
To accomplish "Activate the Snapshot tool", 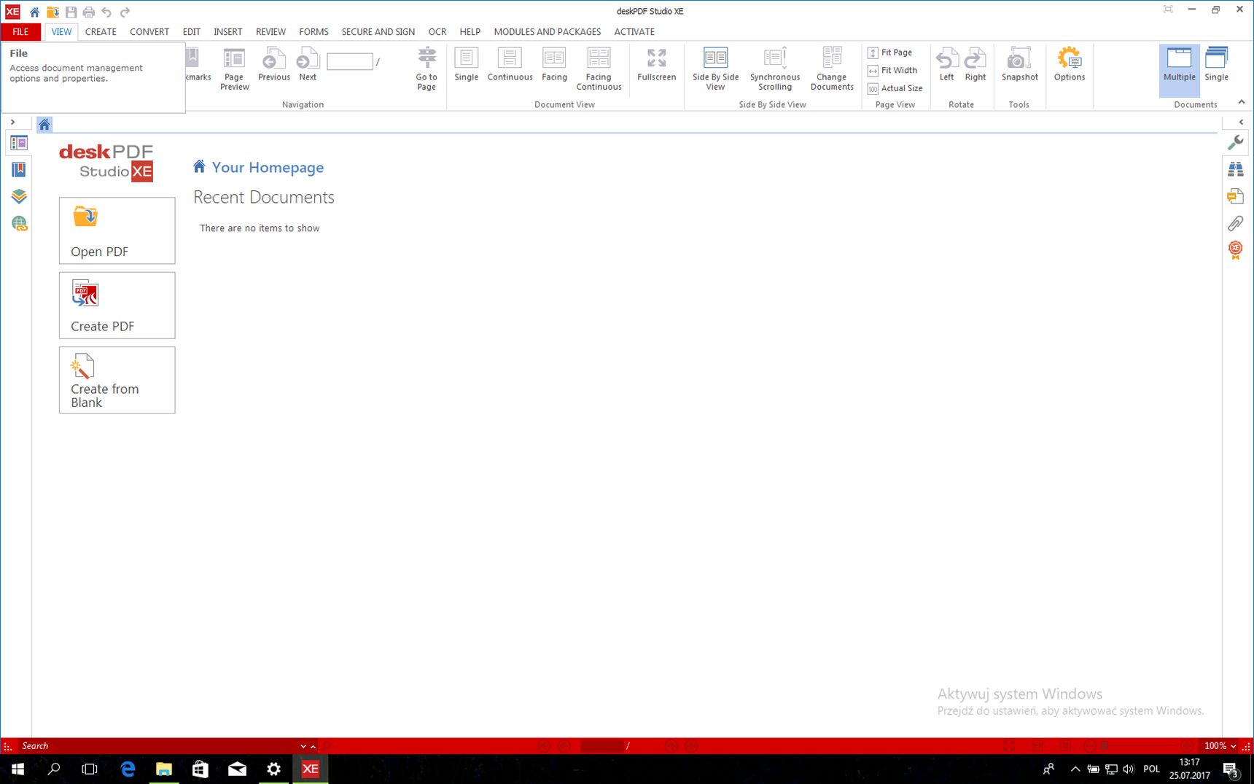I will (1019, 64).
